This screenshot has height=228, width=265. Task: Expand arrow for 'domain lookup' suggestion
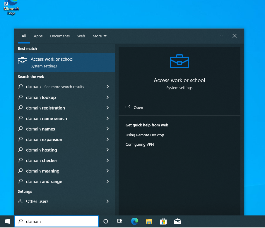(x=108, y=97)
